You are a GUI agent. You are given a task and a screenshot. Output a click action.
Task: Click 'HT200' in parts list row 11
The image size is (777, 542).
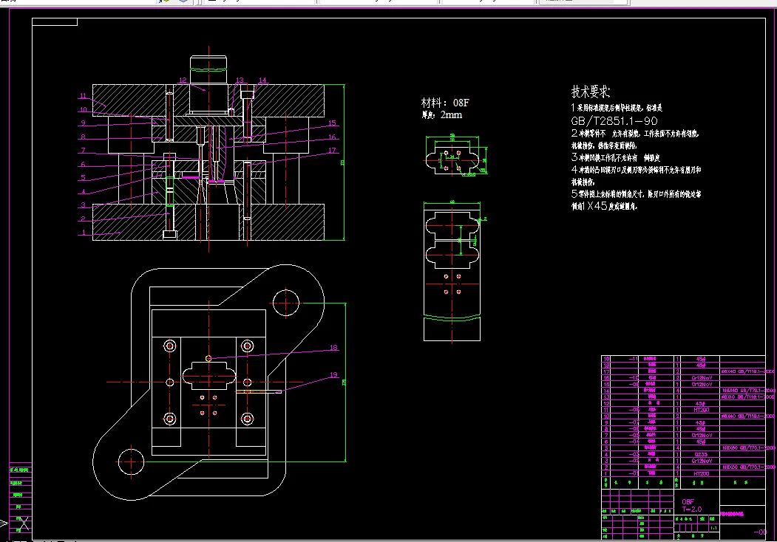(701, 410)
